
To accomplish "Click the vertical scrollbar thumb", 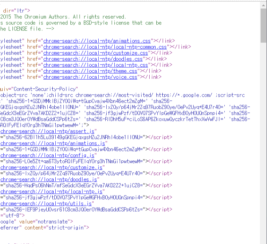I will (x=263, y=25).
